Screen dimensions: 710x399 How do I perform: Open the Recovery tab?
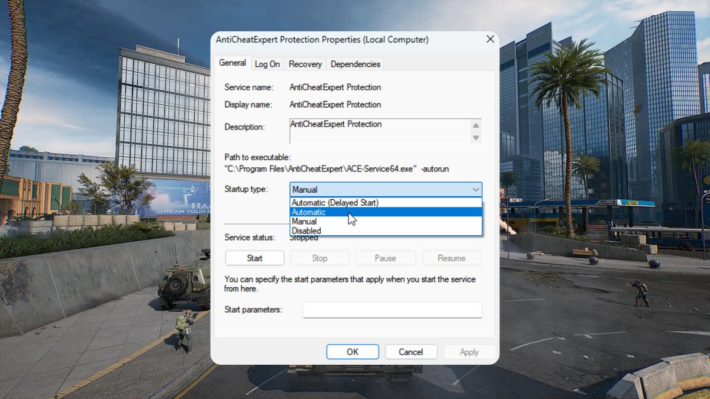(x=305, y=63)
